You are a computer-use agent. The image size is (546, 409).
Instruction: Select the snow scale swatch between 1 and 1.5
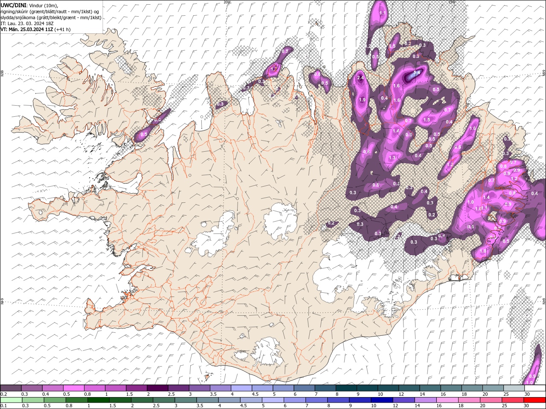tap(115, 388)
